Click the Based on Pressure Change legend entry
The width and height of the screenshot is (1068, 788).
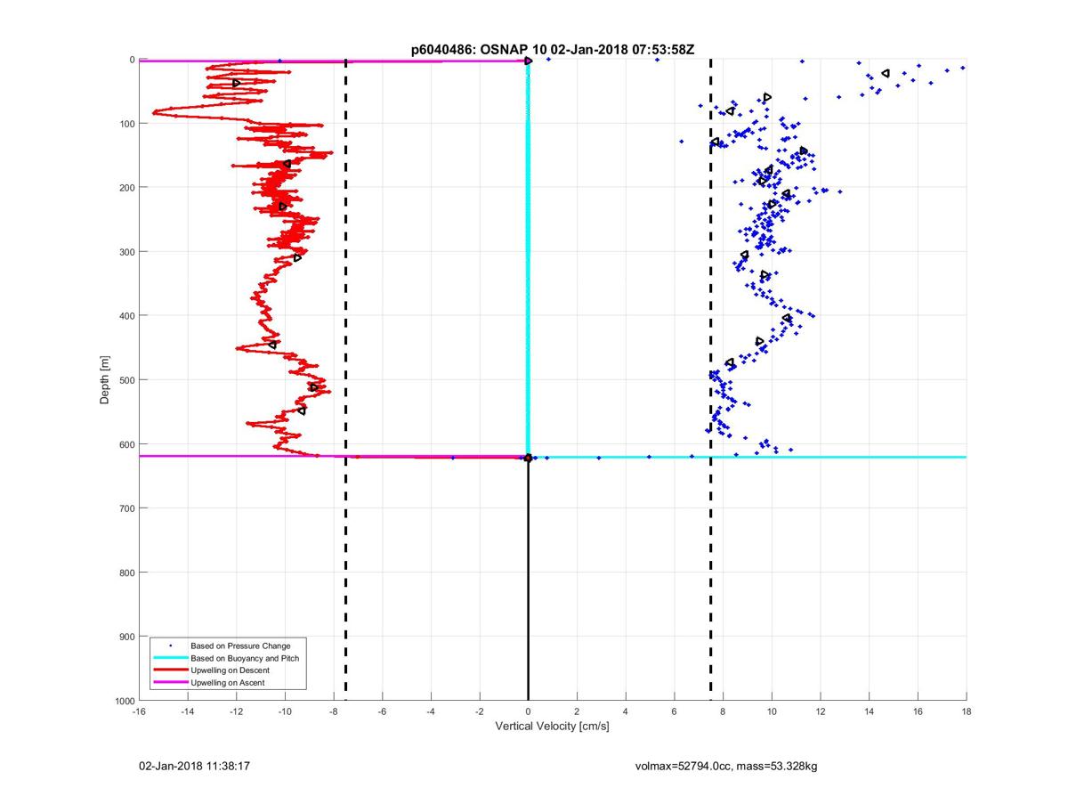tap(240, 646)
